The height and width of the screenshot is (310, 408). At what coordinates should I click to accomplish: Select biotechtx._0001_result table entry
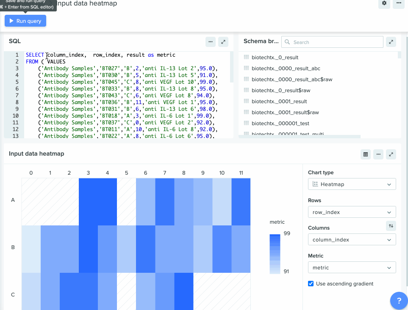pyautogui.click(x=279, y=101)
